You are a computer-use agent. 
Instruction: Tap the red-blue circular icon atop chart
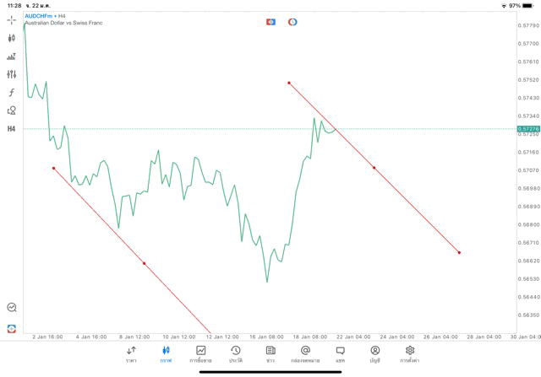click(292, 22)
